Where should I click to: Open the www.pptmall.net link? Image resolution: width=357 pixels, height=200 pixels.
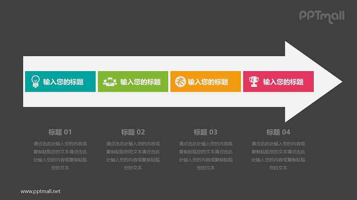pyautogui.click(x=40, y=191)
